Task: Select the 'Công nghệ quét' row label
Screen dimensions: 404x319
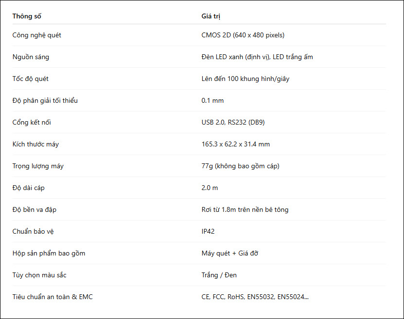Action: [36, 35]
